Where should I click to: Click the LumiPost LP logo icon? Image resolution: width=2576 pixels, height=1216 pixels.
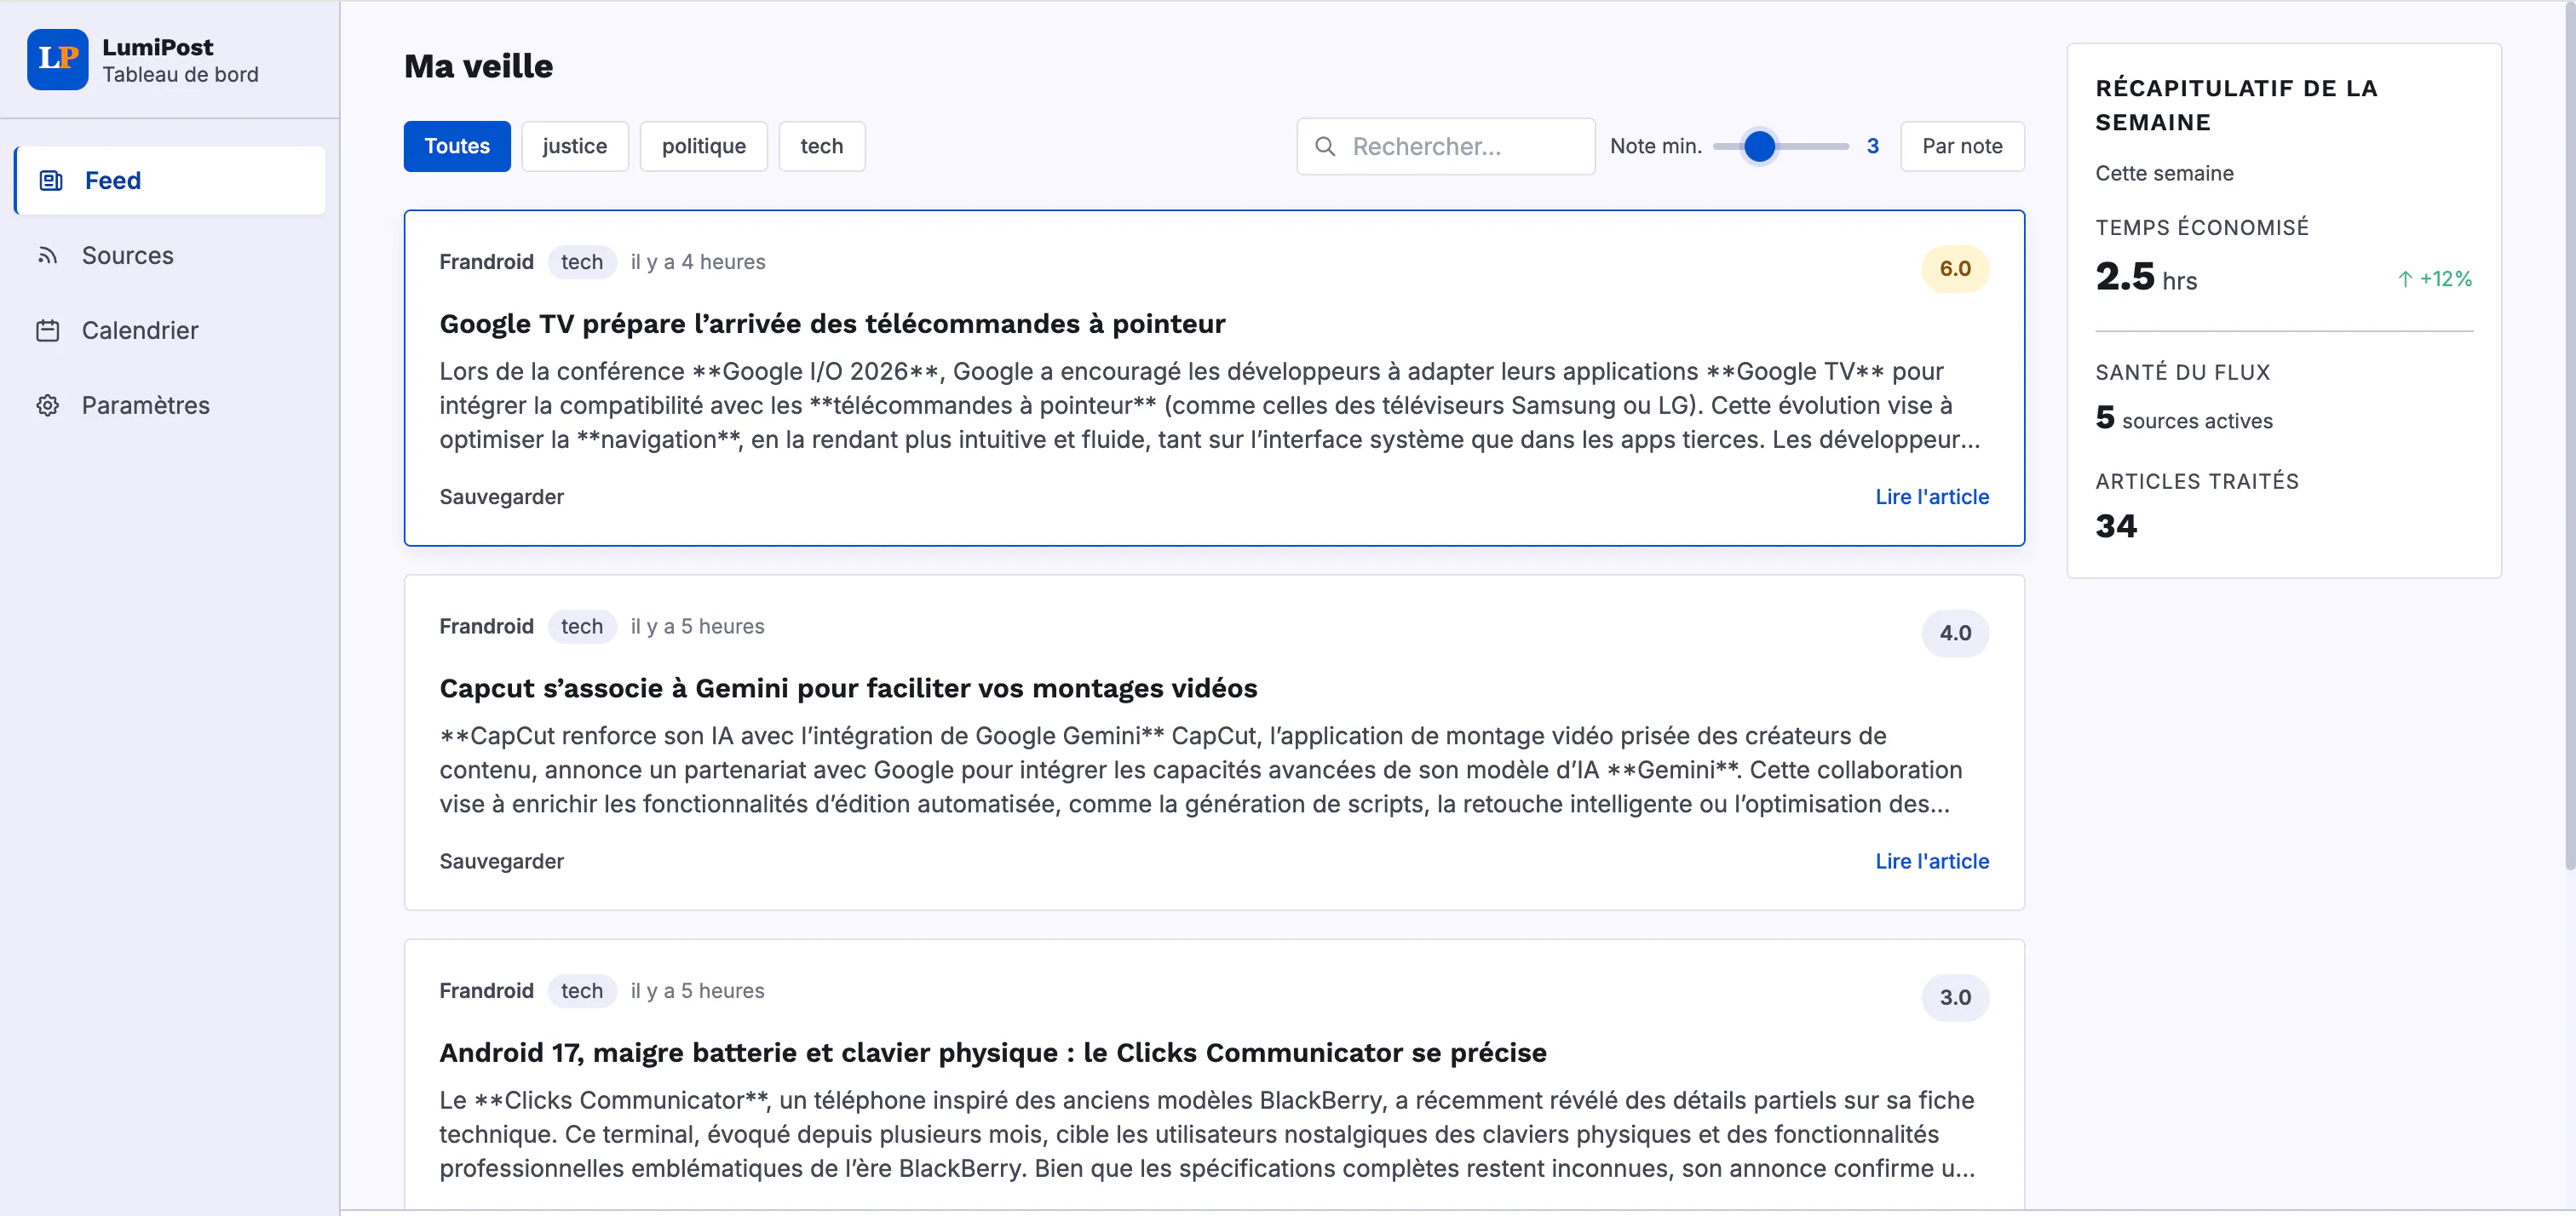[57, 60]
